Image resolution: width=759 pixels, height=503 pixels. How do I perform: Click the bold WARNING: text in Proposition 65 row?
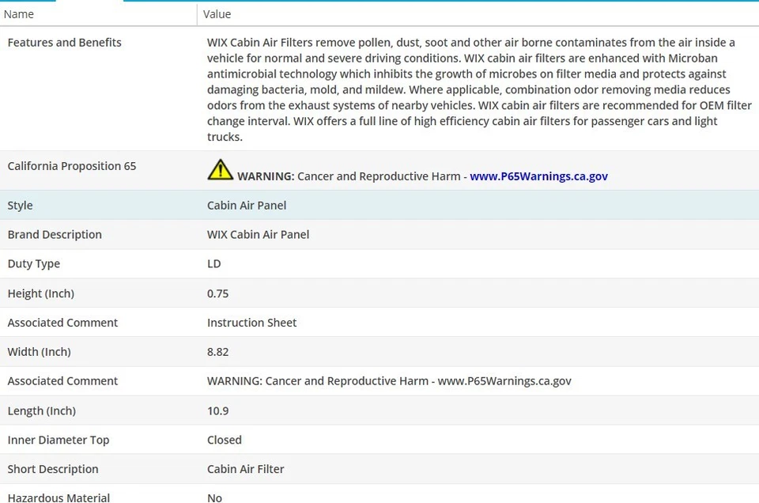[x=266, y=176]
